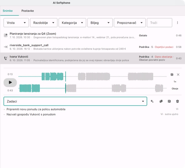
Task: Click the 0:58 duration of riverside call
Action: point(179,47)
